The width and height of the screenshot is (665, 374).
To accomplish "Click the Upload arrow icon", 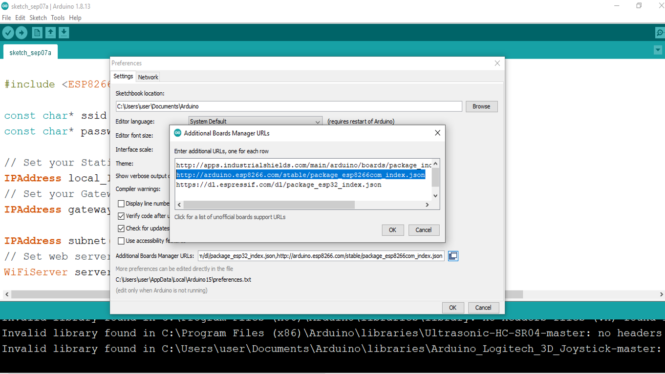I will (x=21, y=33).
